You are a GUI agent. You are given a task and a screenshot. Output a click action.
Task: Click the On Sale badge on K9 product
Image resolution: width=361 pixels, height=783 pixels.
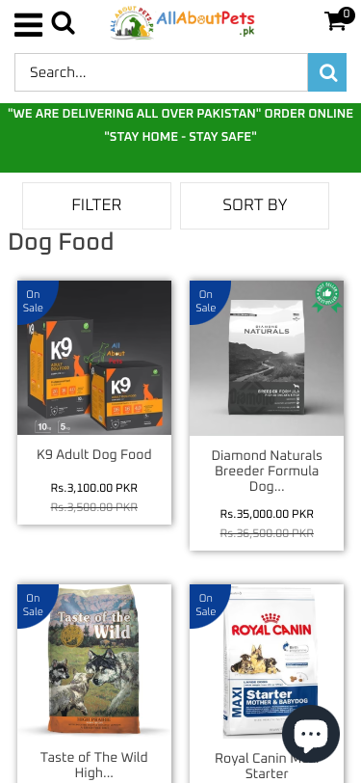click(34, 301)
